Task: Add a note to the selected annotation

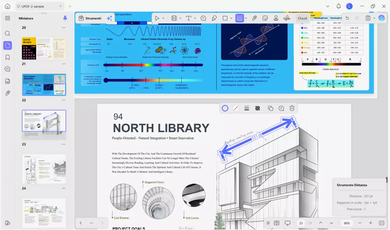Action: [x=281, y=108]
